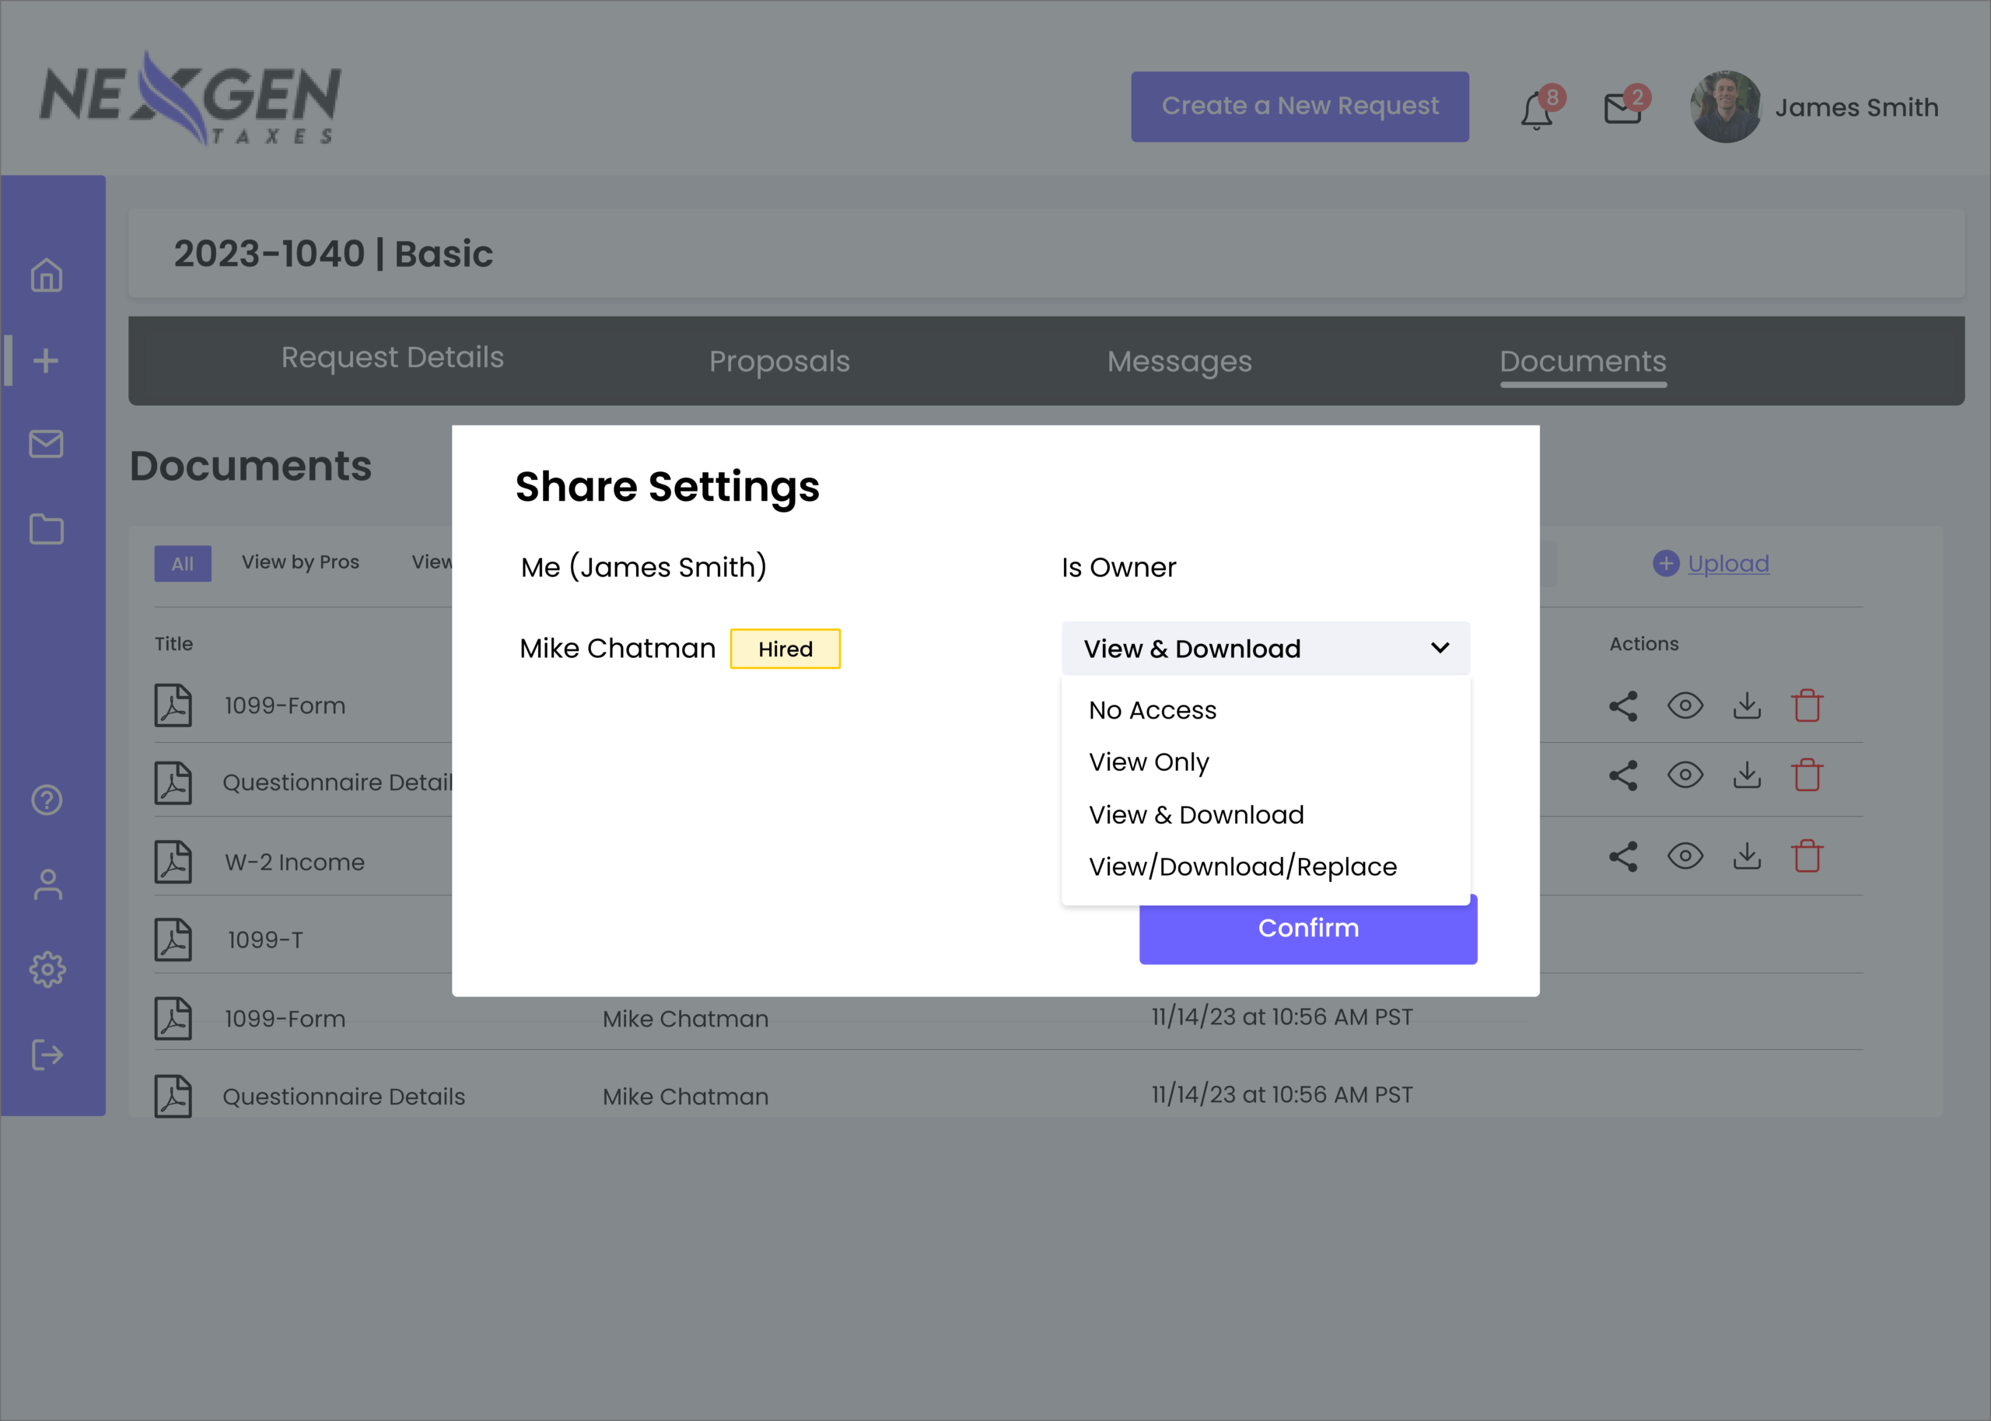Select the Documents tab
1991x1421 pixels.
(x=1583, y=362)
